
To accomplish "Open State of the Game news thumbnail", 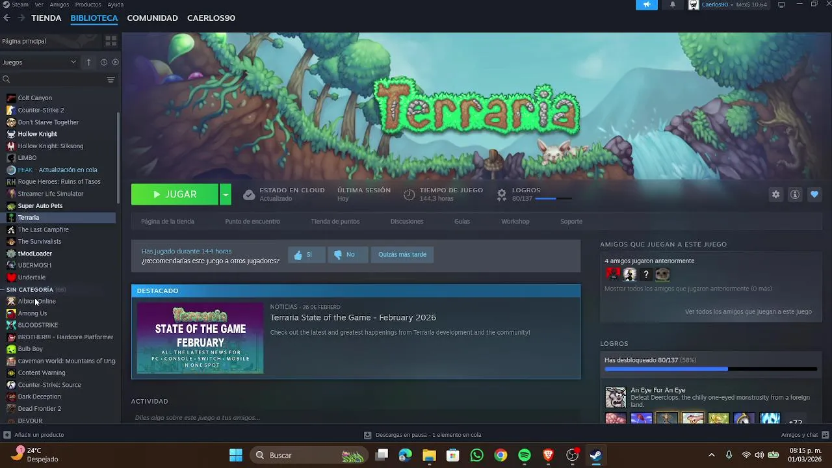I will coord(200,338).
